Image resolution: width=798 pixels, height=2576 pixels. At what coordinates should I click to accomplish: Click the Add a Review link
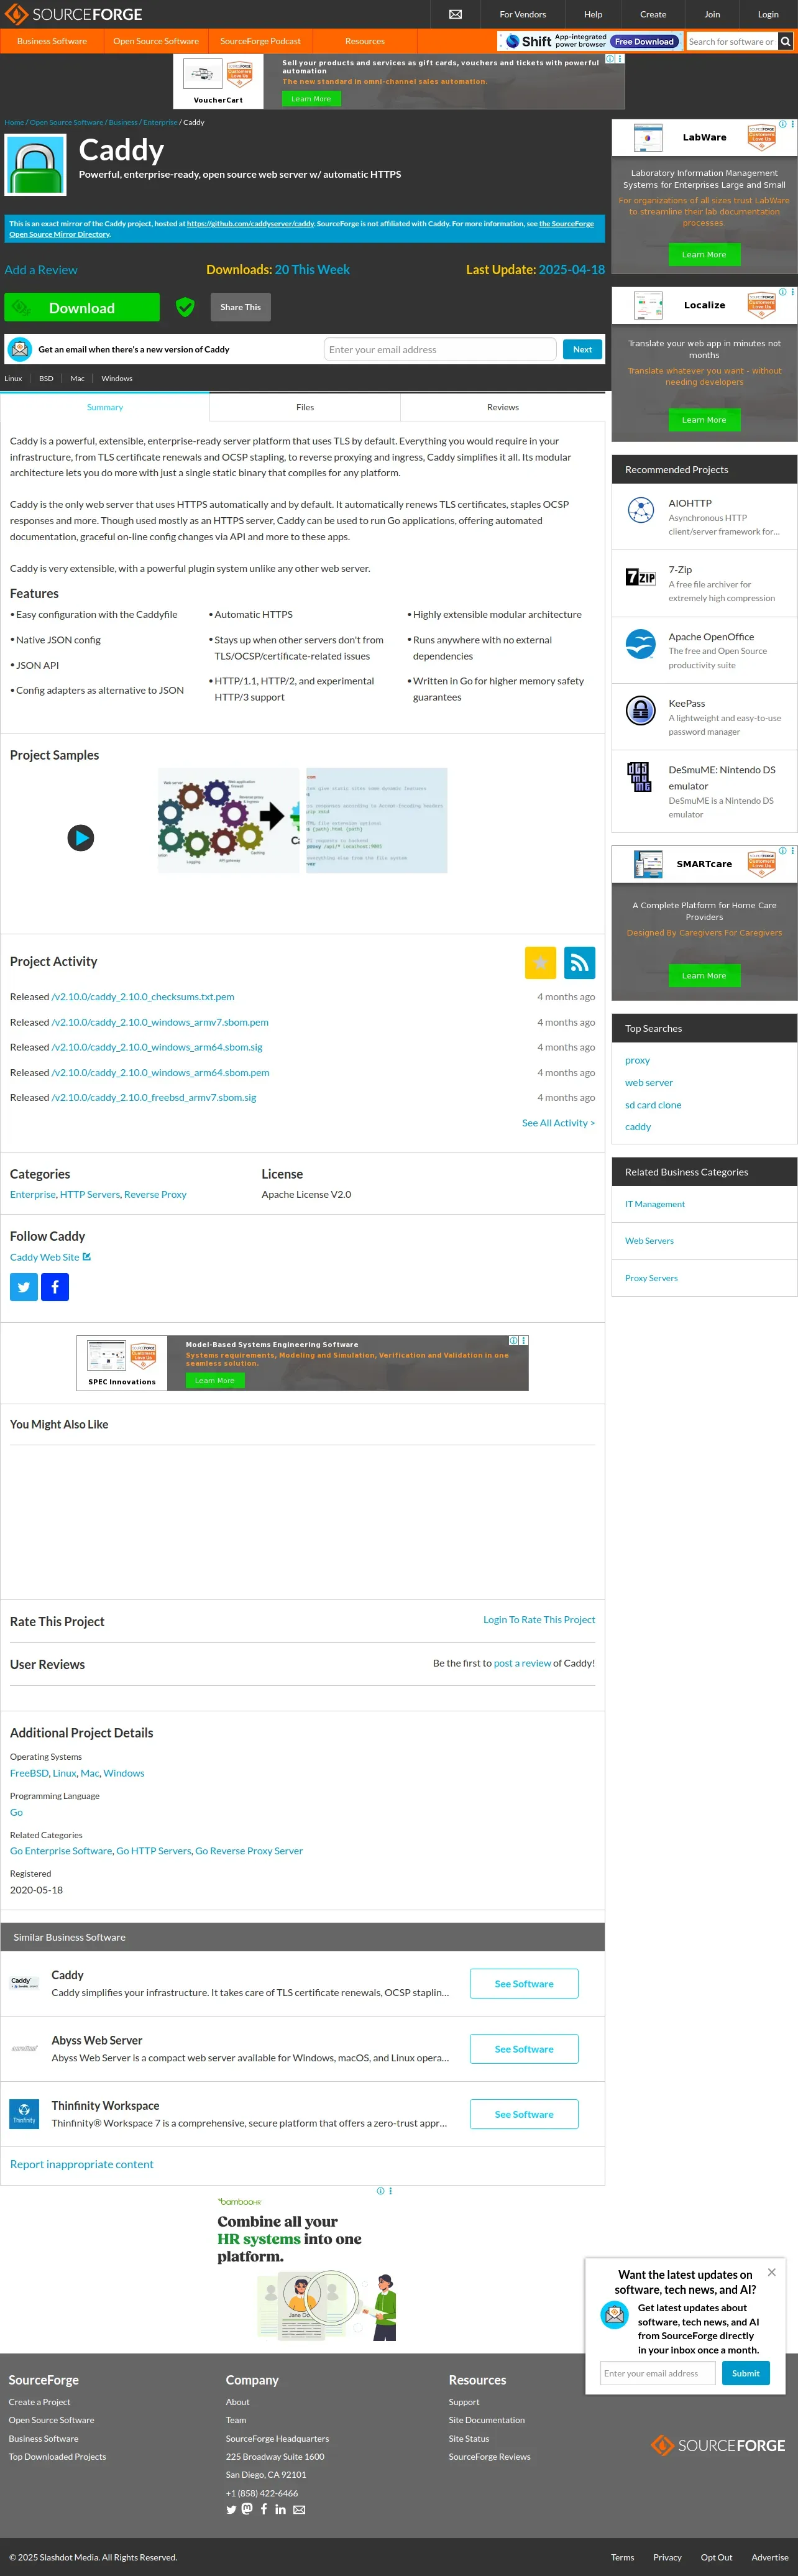point(41,270)
